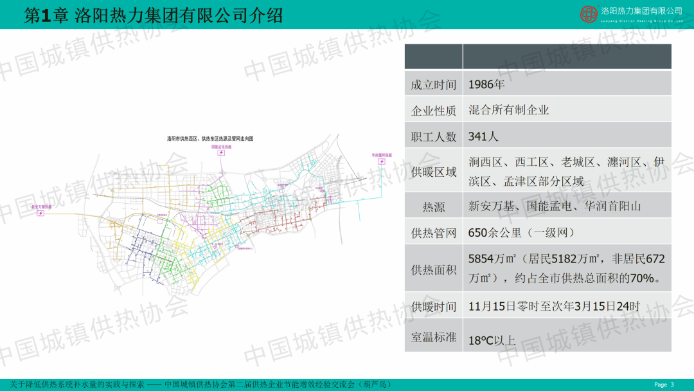Viewport: 694px width, 391px height.
Task: Select the 成立时间 row label
Action: point(434,84)
